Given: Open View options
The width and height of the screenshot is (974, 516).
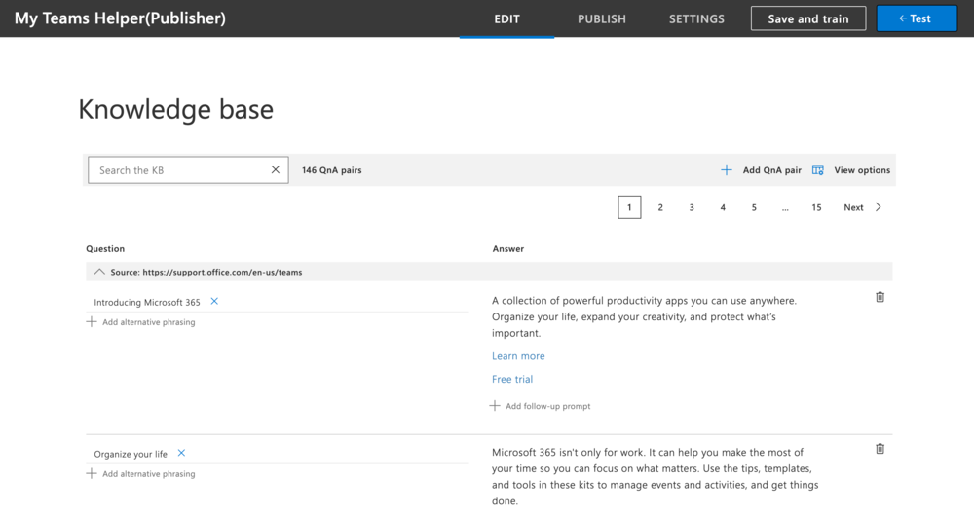Looking at the screenshot, I should [862, 170].
